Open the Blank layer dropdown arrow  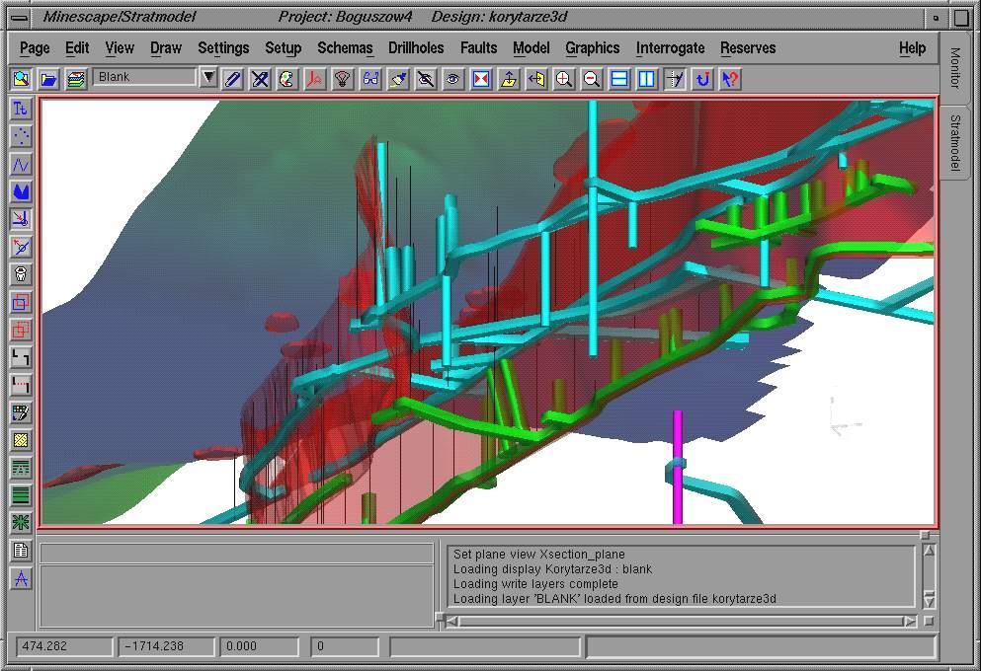pyautogui.click(x=209, y=78)
